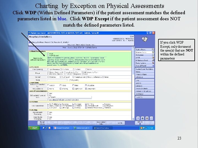Viewport: 198px width, 148px height.
Task: Select Obeys Commands for Motor
Action: (x=48, y=72)
